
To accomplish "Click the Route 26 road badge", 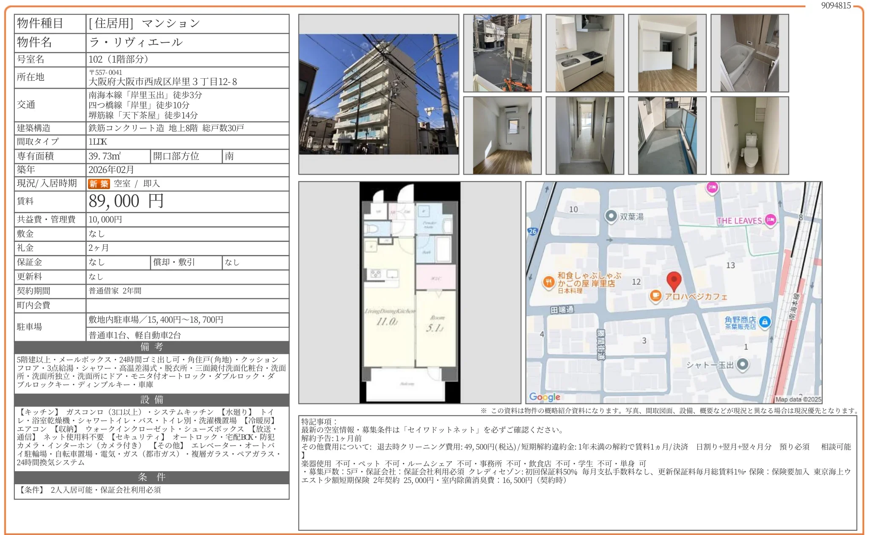I will point(532,231).
